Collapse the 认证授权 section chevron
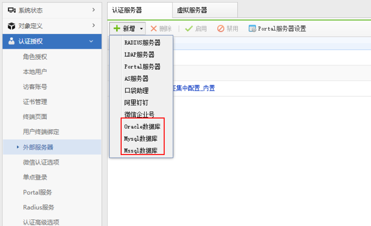The width and height of the screenshot is (371, 226). click(91, 42)
